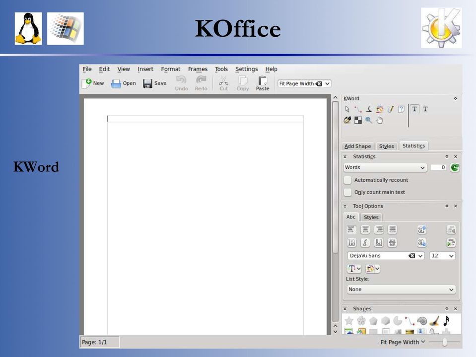
Task: Add the paintbrush artistic shape
Action: [434, 321]
